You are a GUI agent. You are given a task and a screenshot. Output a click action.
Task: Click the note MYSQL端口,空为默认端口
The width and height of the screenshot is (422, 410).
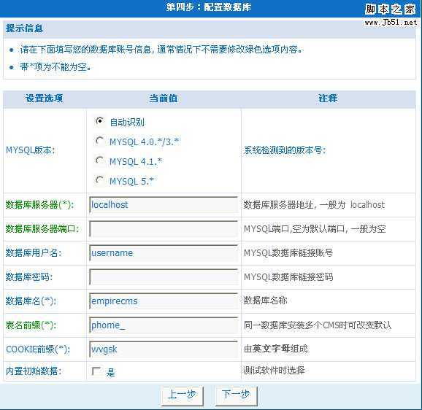(315, 229)
